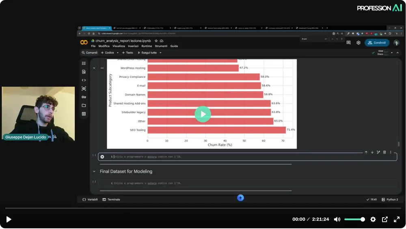406x229 pixels.
Task: Open the Inserisci menu
Action: 133,46
